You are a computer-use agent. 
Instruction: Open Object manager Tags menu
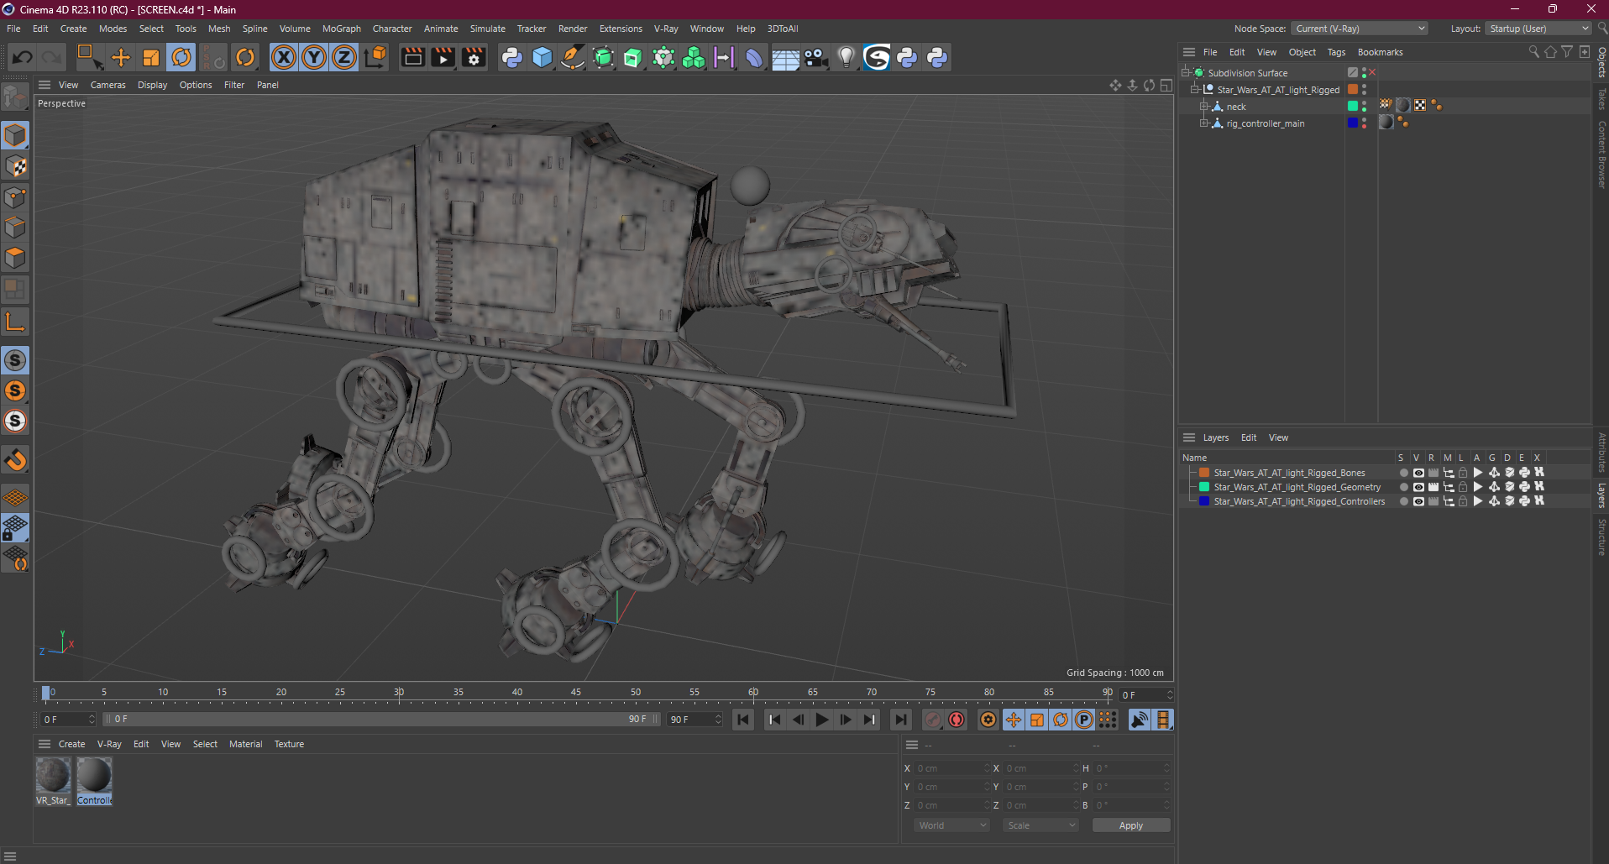click(x=1336, y=52)
